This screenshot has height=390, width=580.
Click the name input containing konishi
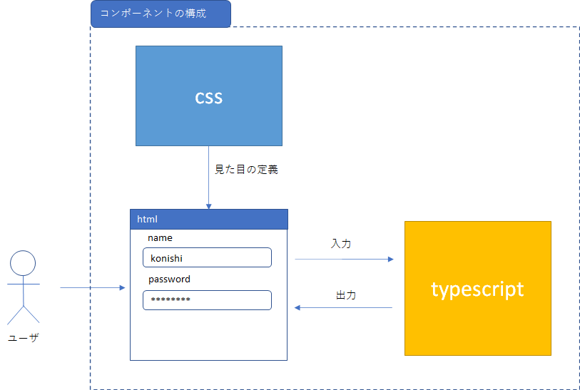point(207,257)
